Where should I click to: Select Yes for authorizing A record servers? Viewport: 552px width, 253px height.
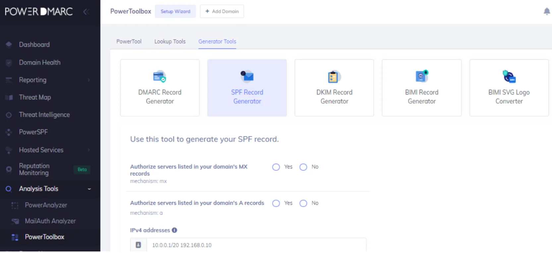pos(276,203)
